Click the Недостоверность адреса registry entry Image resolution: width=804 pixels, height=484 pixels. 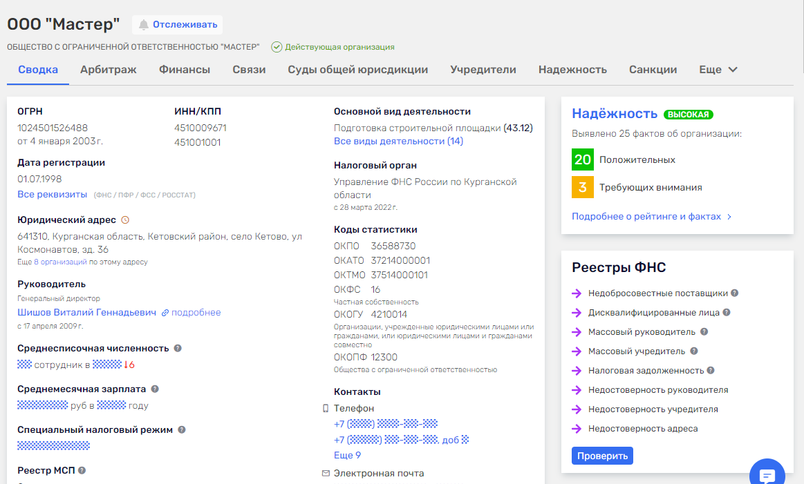(x=643, y=429)
